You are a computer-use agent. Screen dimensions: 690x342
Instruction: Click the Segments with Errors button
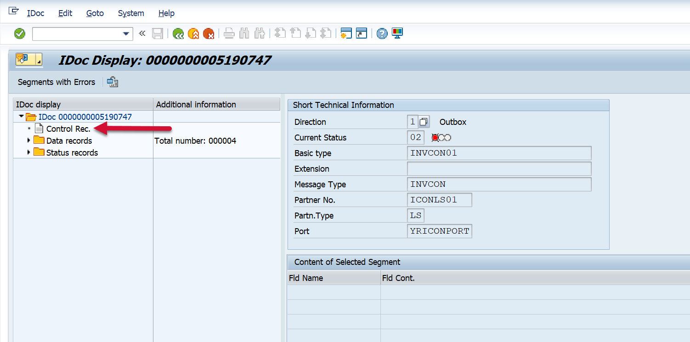click(x=57, y=82)
